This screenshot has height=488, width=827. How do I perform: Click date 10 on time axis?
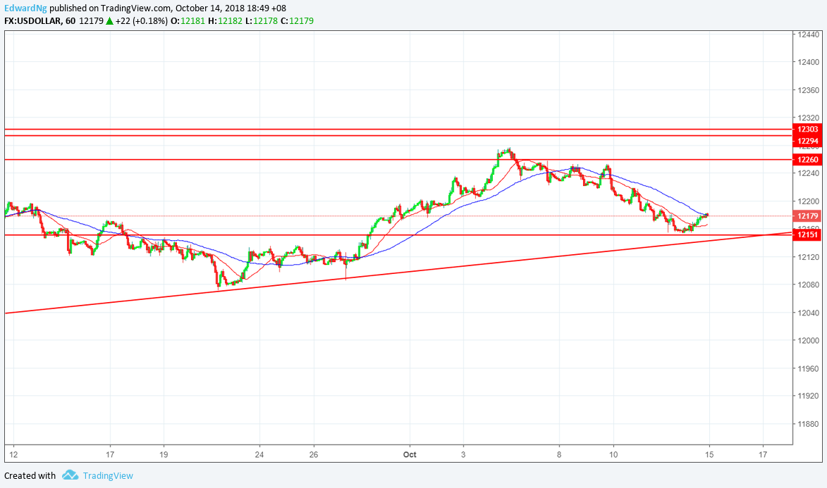coord(613,454)
